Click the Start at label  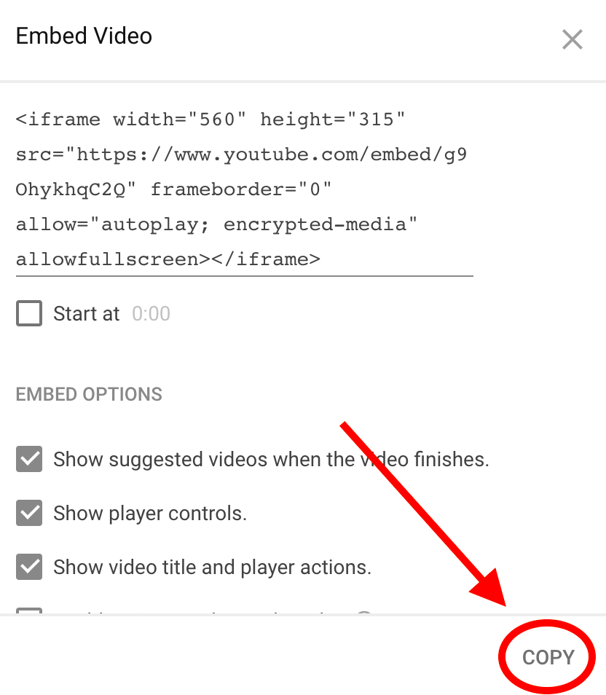click(87, 314)
